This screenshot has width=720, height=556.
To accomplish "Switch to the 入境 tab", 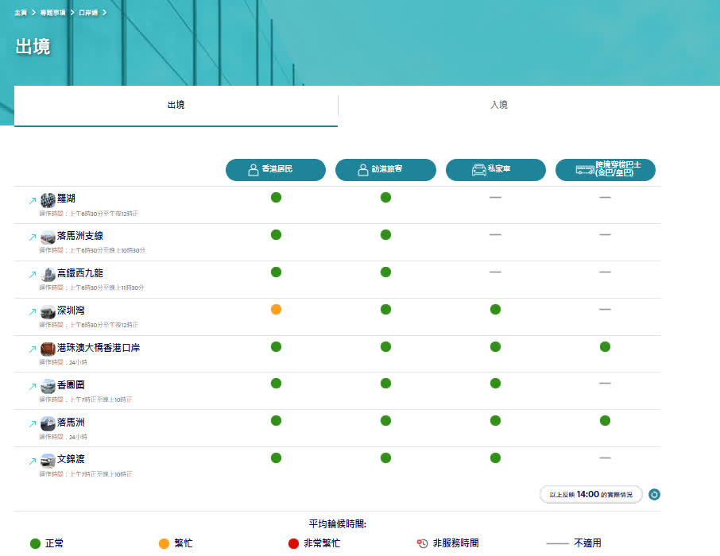I will [x=499, y=105].
